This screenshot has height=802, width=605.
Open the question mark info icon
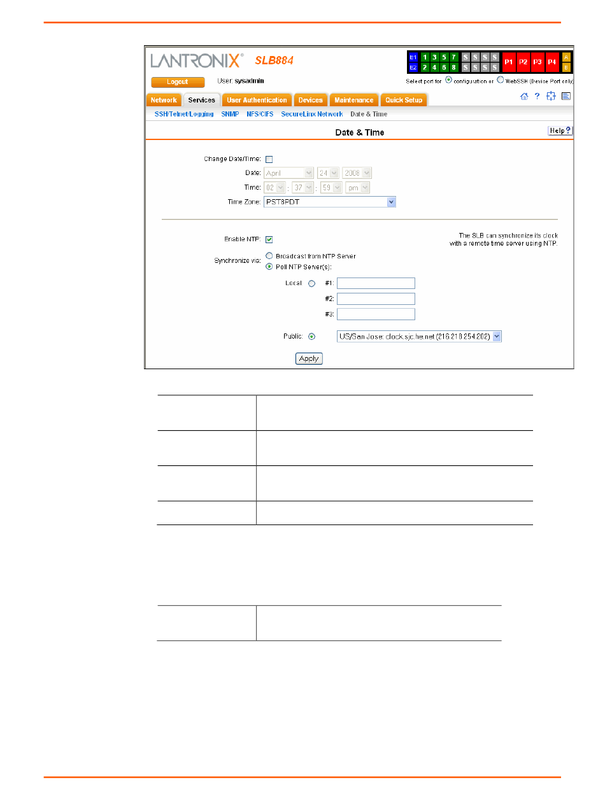point(537,96)
